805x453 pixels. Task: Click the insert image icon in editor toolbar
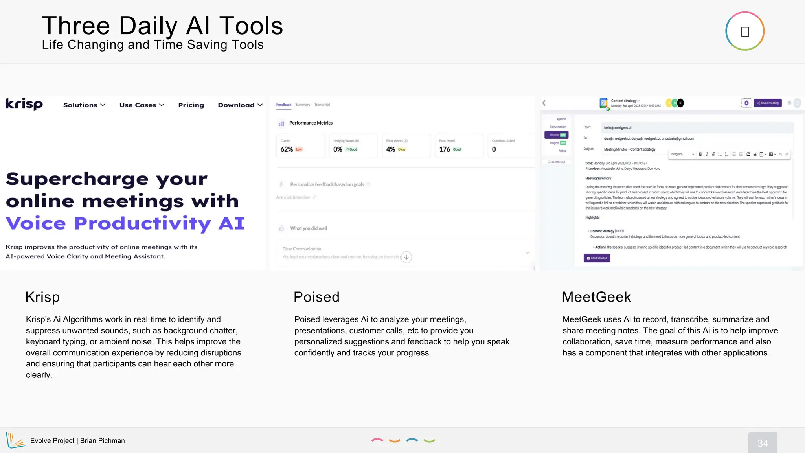point(748,154)
